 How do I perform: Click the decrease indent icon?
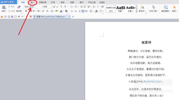pyautogui.click(x=81, y=7)
